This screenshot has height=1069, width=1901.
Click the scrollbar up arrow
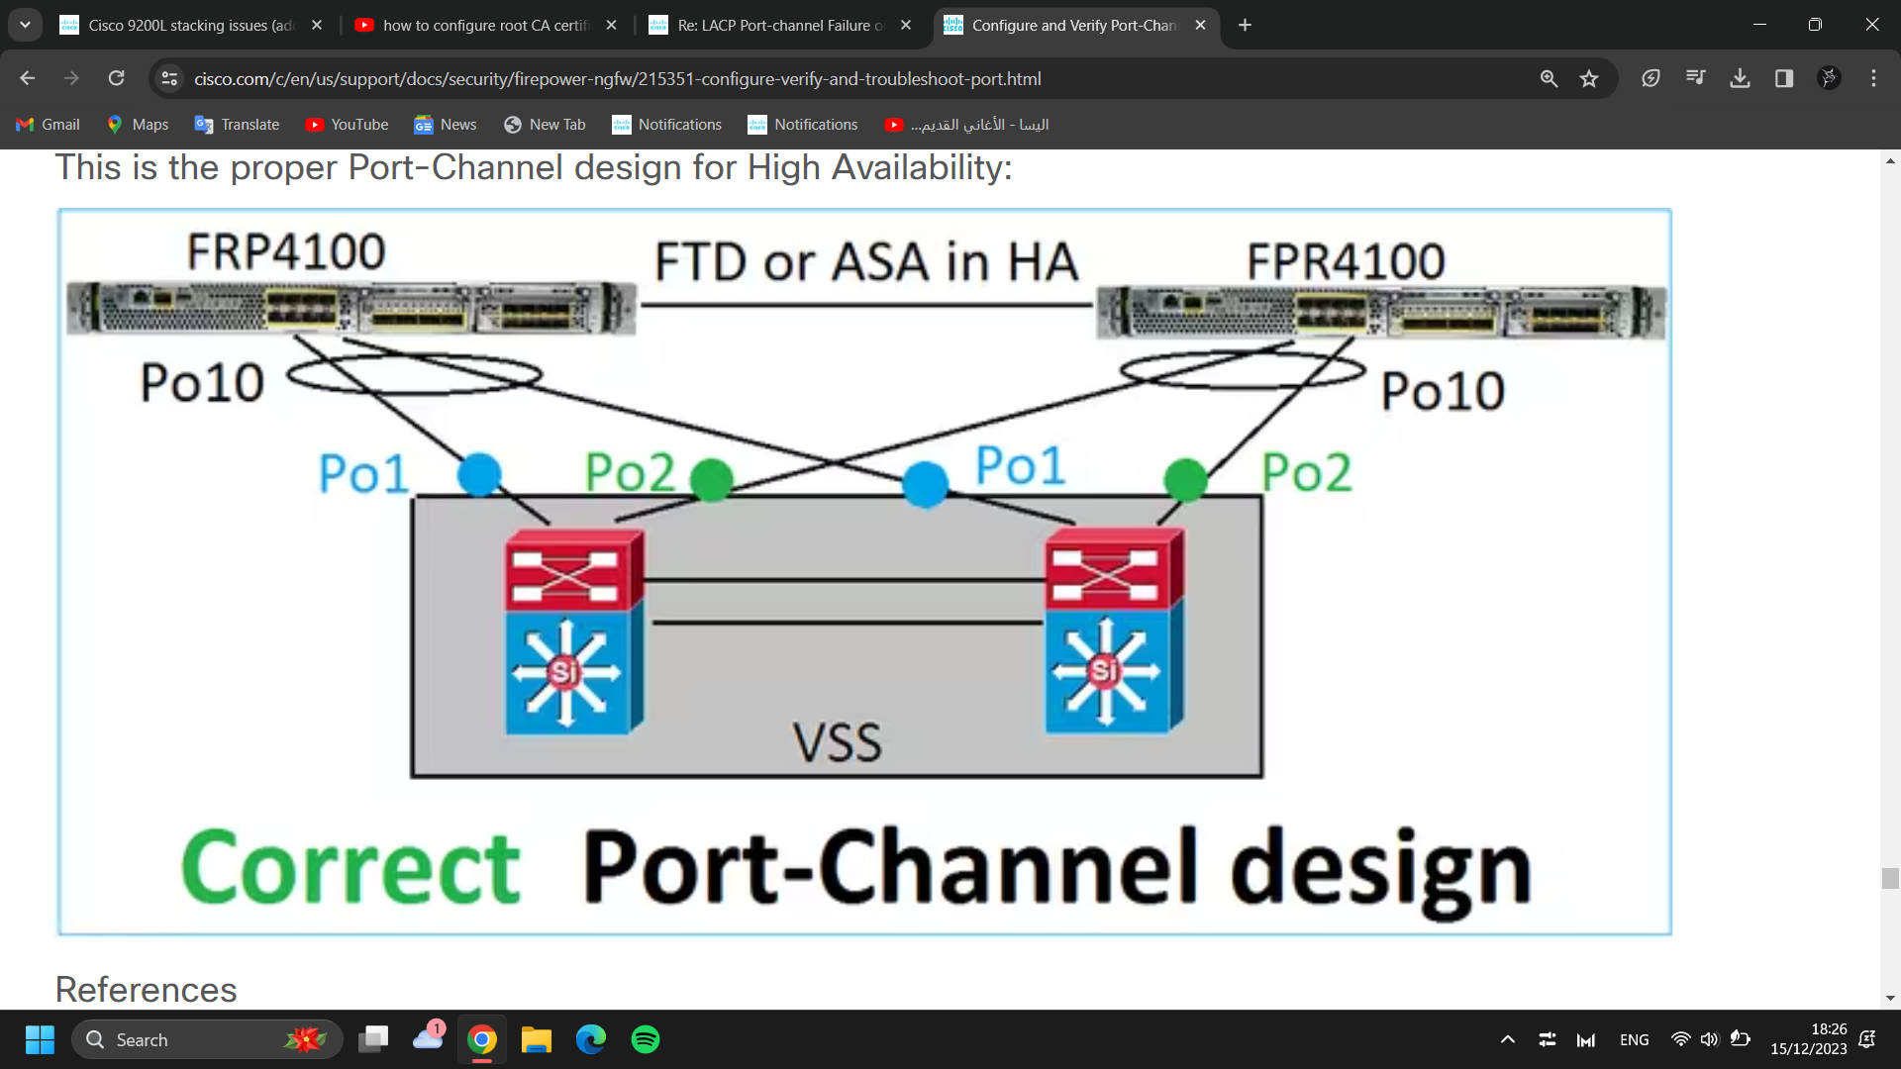1890,160
